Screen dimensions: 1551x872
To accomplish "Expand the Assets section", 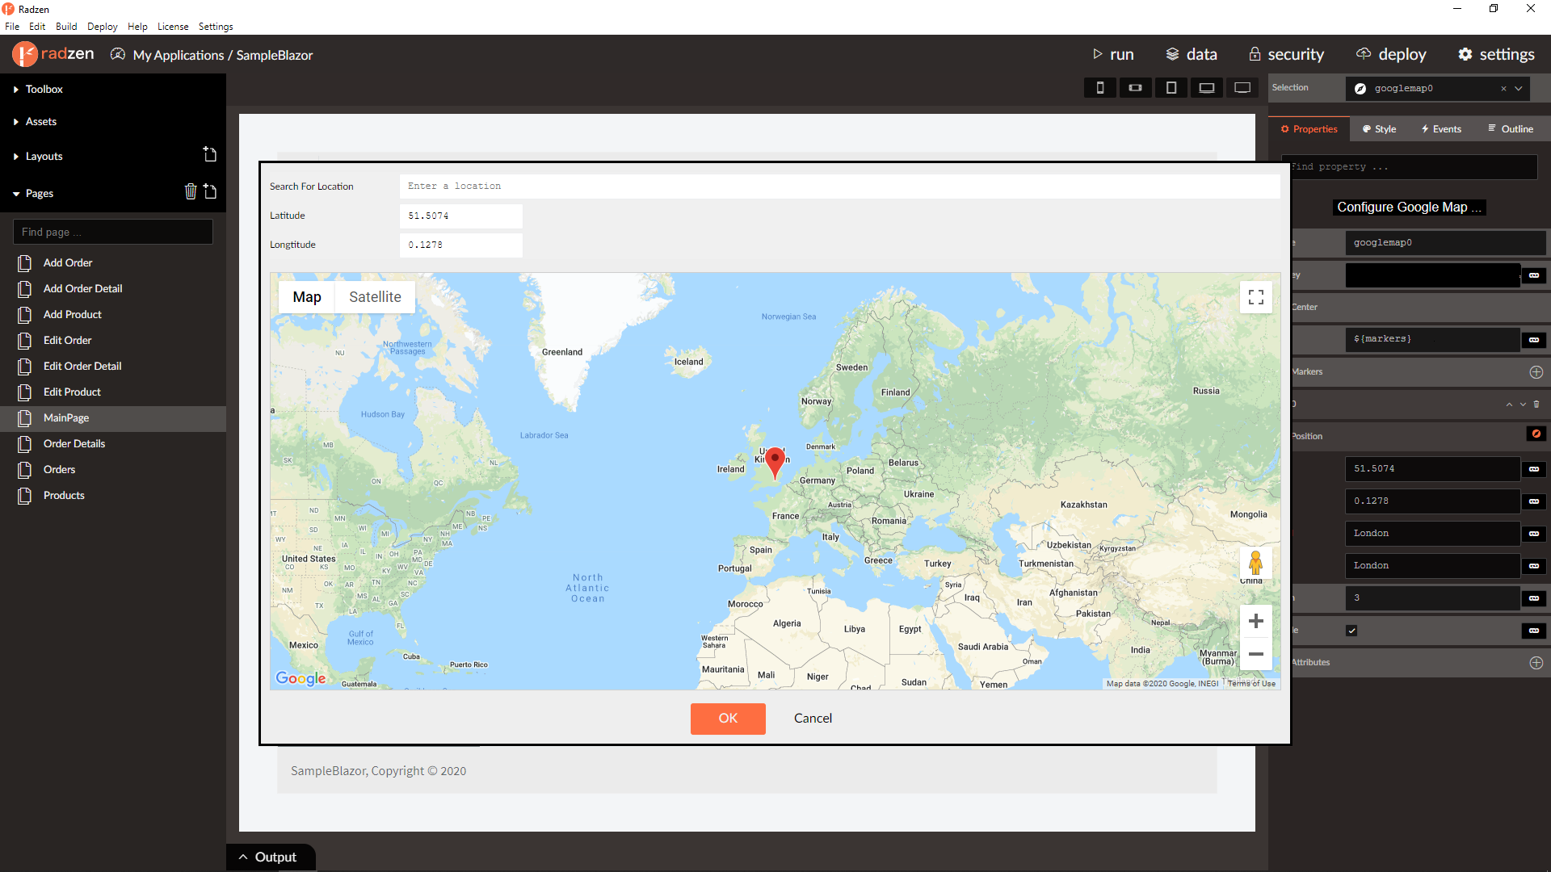I will (x=40, y=121).
